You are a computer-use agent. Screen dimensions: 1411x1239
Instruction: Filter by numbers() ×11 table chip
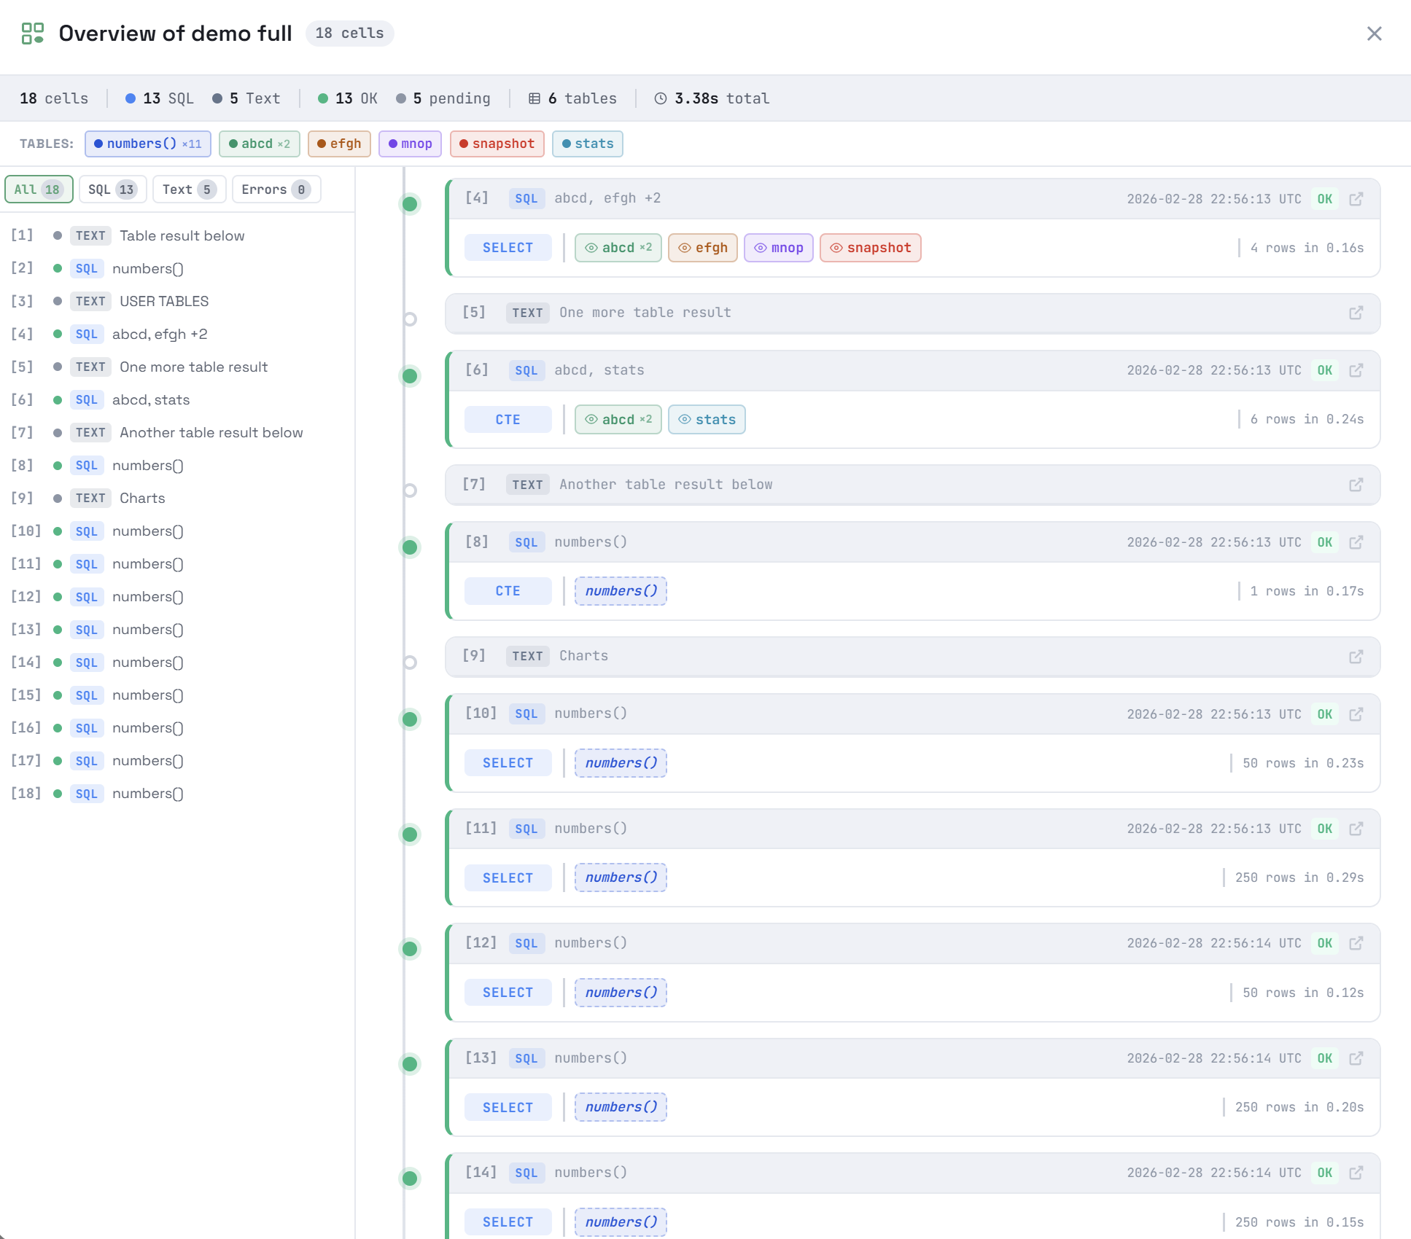coord(148,144)
